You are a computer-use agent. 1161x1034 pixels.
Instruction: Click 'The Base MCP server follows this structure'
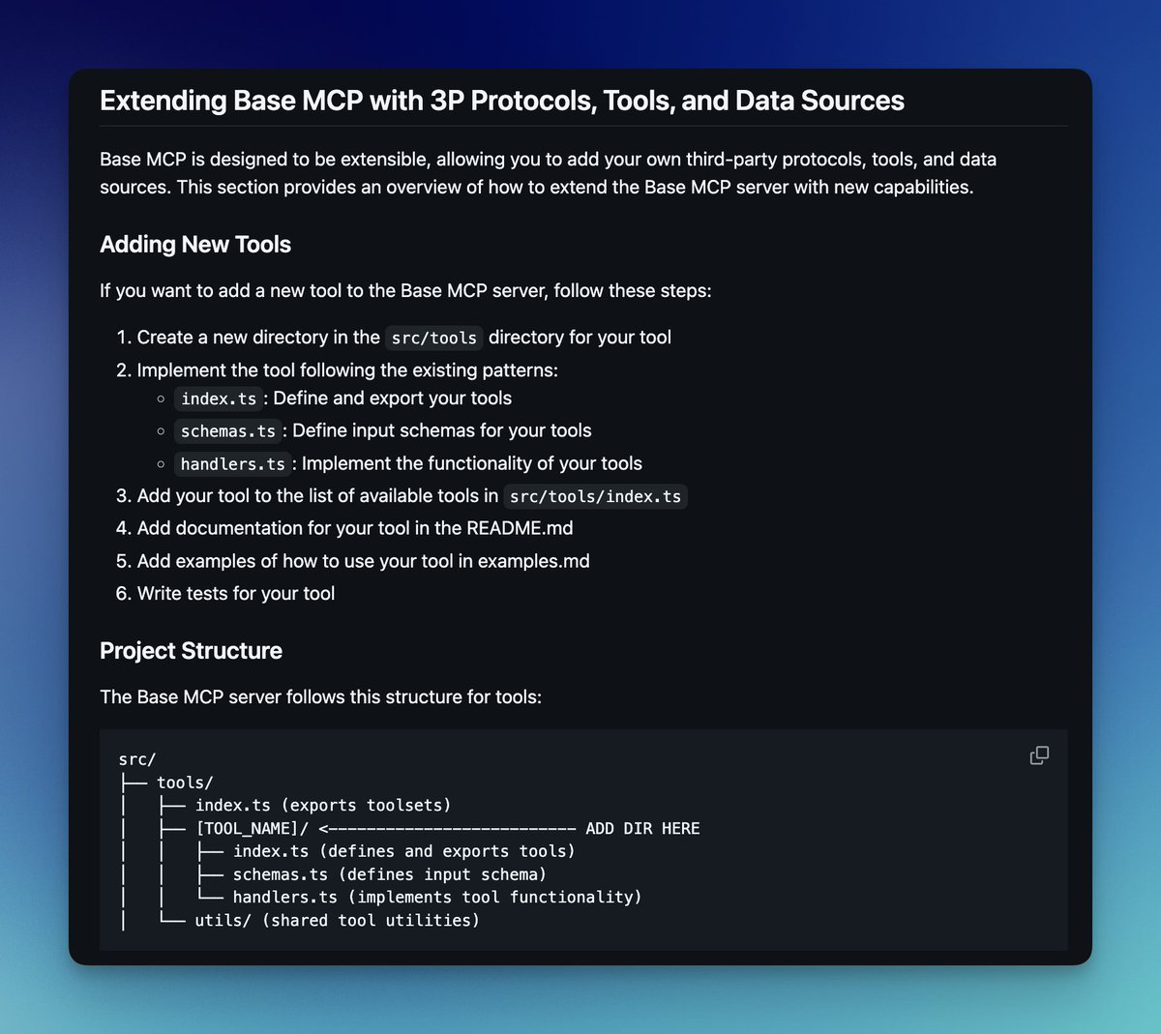click(x=320, y=697)
